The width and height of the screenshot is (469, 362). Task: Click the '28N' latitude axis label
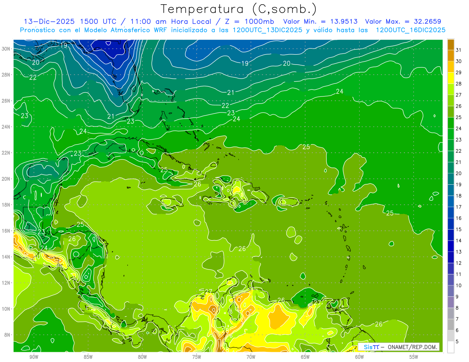[6, 75]
